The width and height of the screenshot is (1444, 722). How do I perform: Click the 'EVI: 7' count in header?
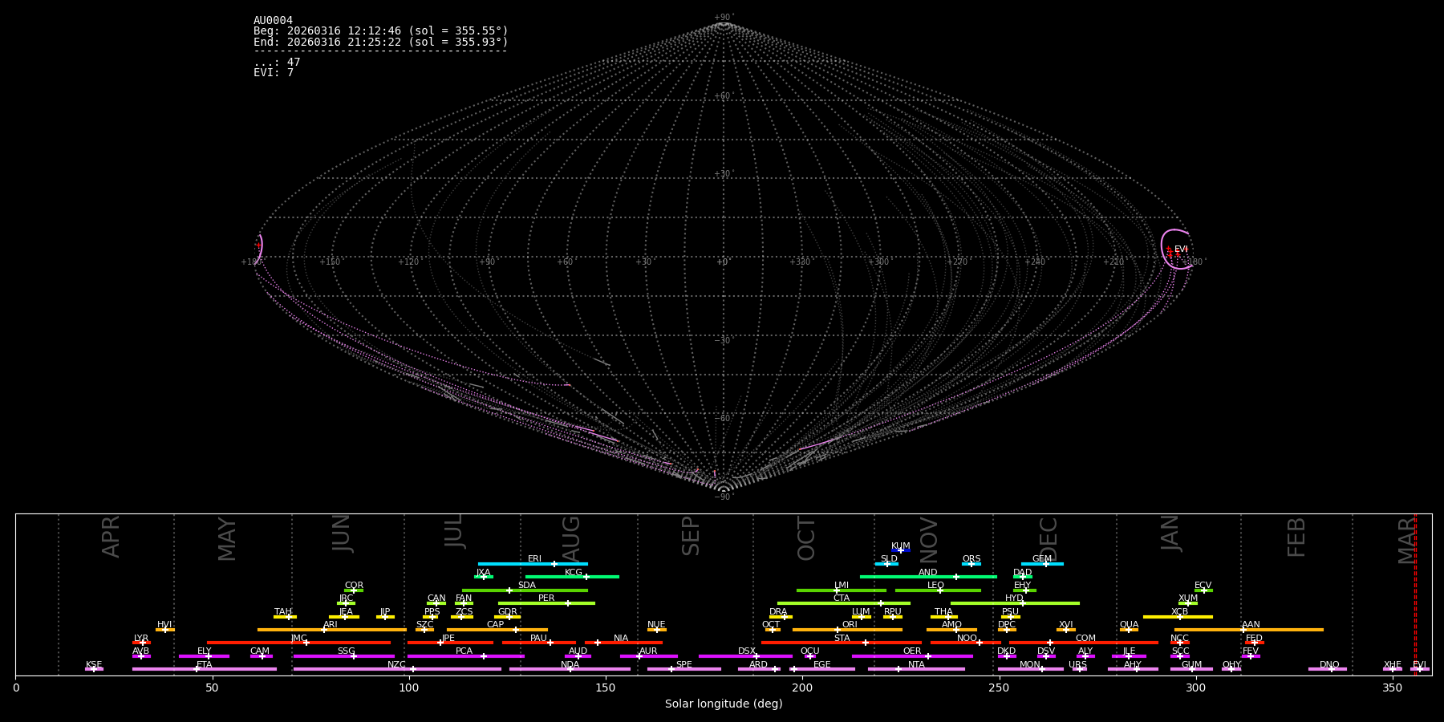[274, 73]
